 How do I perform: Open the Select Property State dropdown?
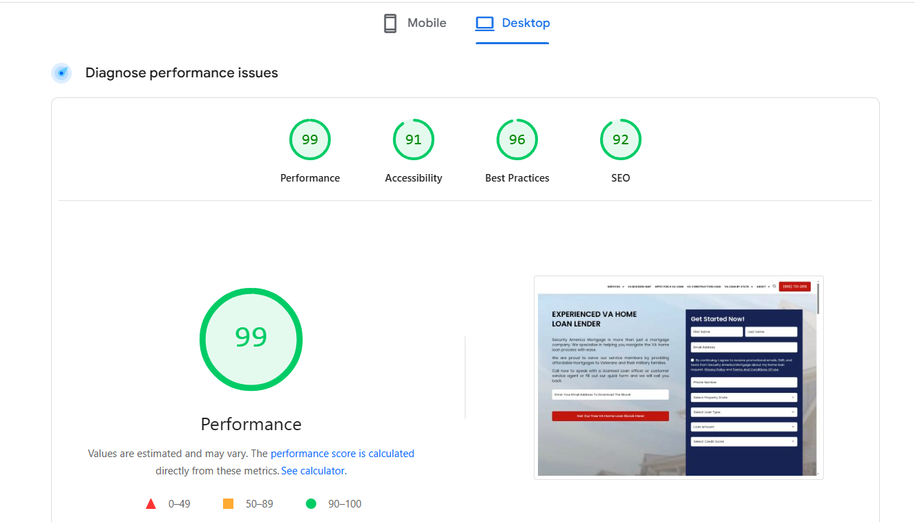pos(744,397)
